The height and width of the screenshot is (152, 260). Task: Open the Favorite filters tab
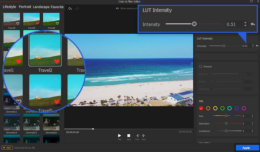(57, 7)
